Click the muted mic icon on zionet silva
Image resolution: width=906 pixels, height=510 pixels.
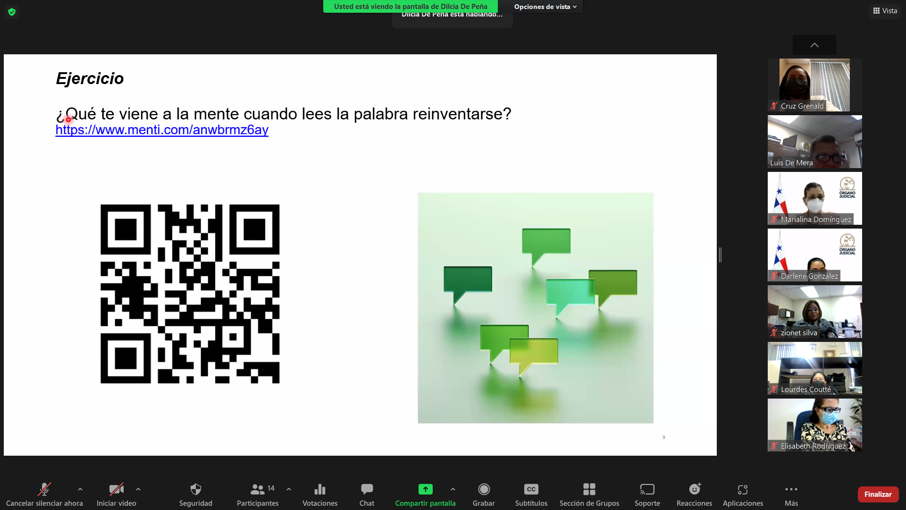(x=774, y=332)
